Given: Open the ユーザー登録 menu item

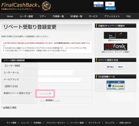Looking at the screenshot, I should click(x=26, y=16).
